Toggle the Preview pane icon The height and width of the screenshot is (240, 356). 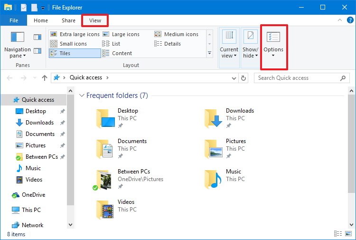click(x=37, y=37)
